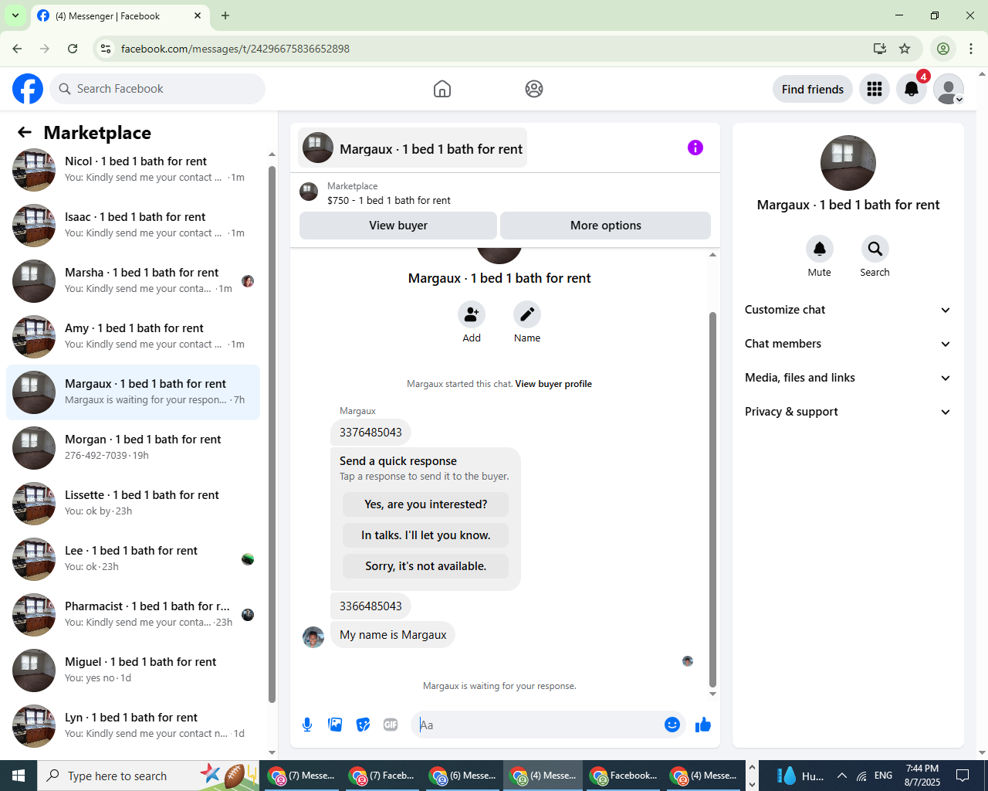Reload the page in browser
988x791 pixels.
tap(73, 49)
